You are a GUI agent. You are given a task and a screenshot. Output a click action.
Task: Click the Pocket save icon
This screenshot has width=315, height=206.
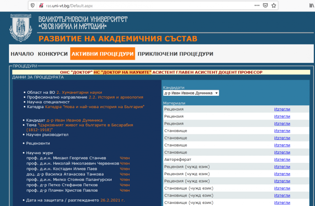(x=265, y=6)
